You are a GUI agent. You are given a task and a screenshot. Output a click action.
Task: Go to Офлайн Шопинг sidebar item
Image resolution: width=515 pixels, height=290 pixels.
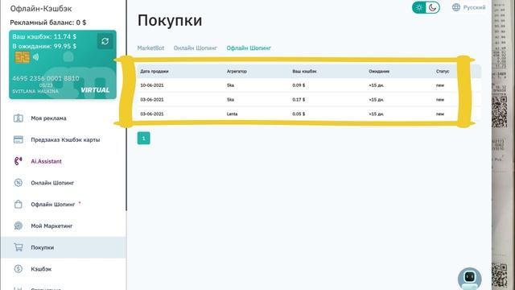(53, 204)
